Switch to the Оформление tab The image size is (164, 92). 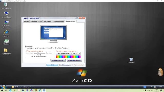[58, 21]
